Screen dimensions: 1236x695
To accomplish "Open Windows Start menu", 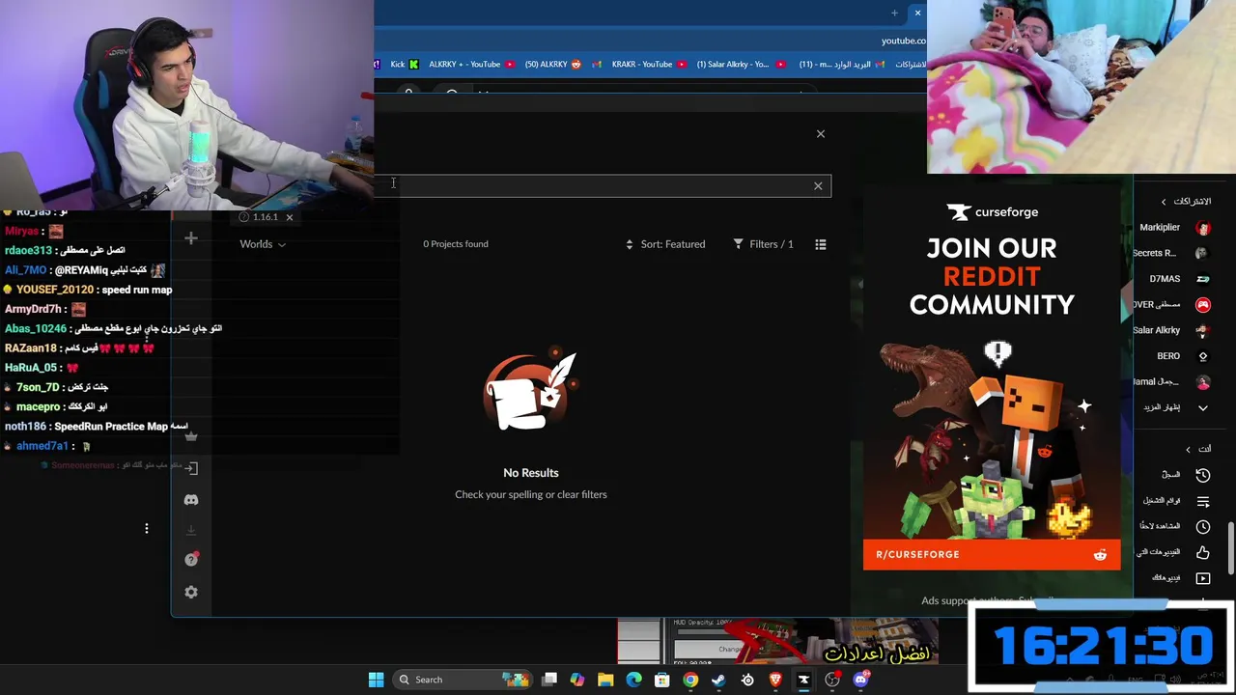I will (376, 680).
